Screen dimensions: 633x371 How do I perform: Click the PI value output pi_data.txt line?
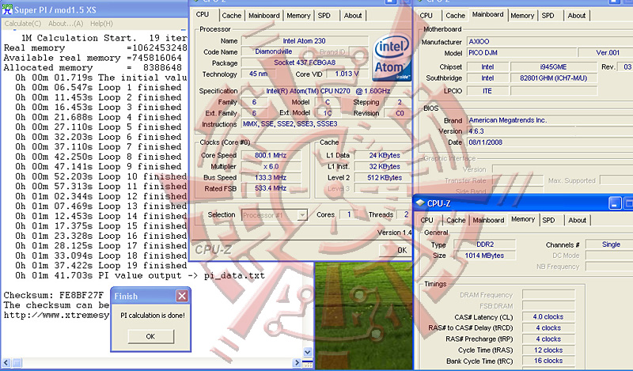click(140, 276)
